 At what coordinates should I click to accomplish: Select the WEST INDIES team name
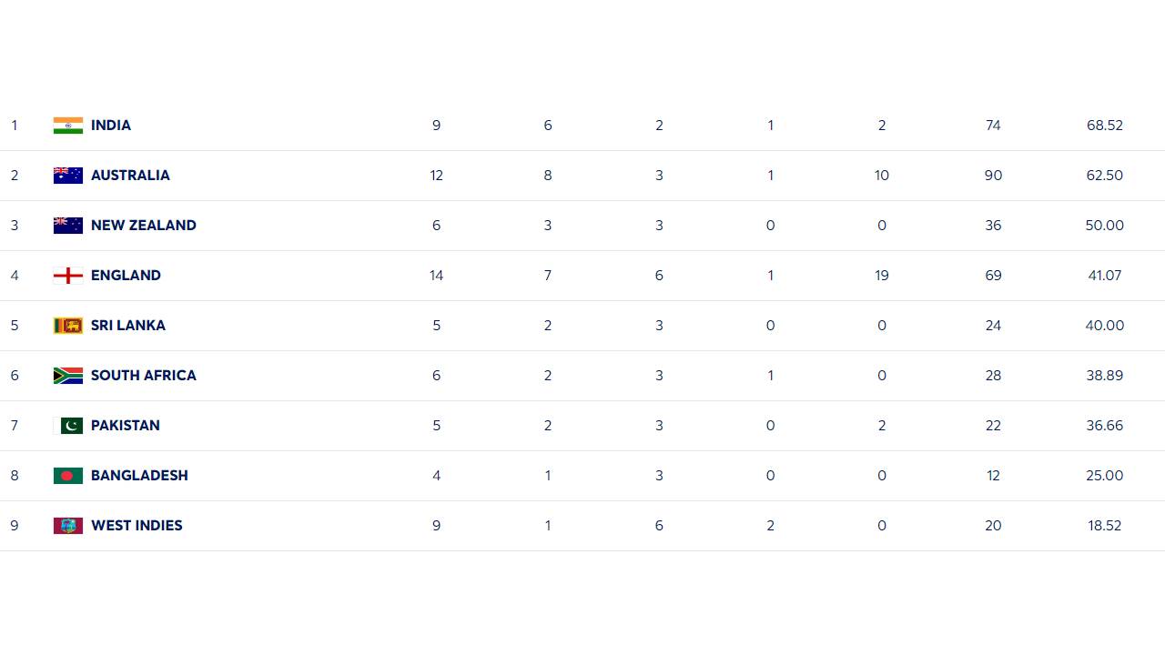point(137,526)
